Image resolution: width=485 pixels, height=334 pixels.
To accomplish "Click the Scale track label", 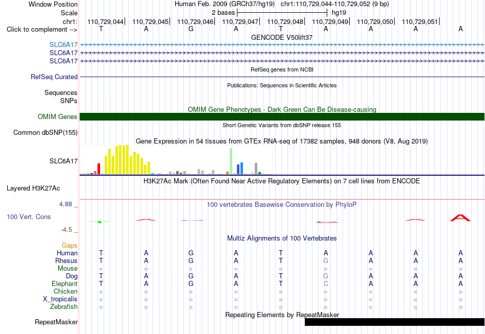I will (x=69, y=13).
